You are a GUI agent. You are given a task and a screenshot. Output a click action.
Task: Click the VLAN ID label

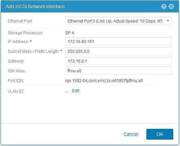(16, 92)
